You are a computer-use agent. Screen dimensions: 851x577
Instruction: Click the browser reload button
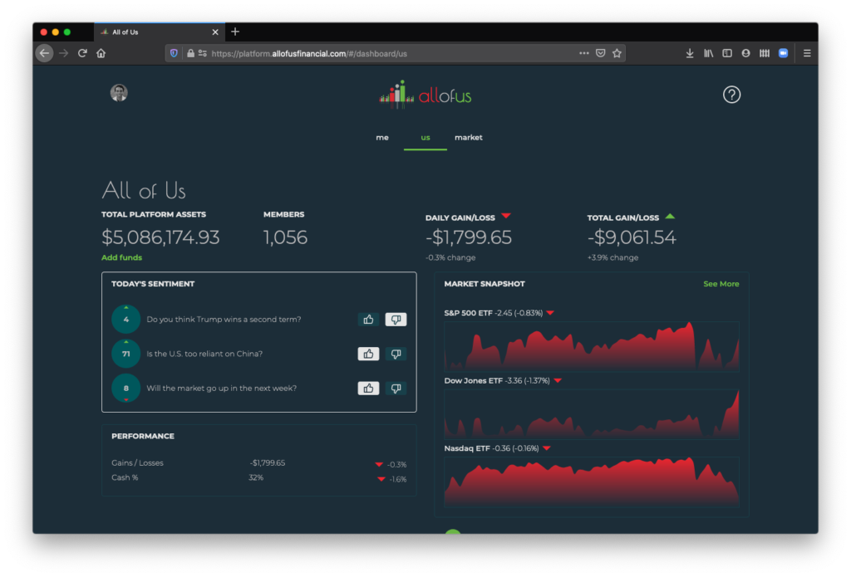[82, 53]
